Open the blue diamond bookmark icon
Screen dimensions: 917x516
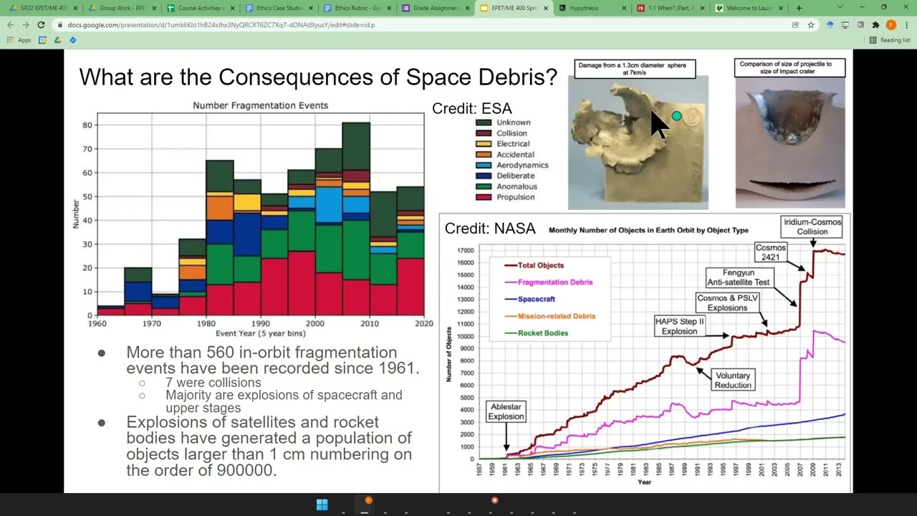pos(73,40)
